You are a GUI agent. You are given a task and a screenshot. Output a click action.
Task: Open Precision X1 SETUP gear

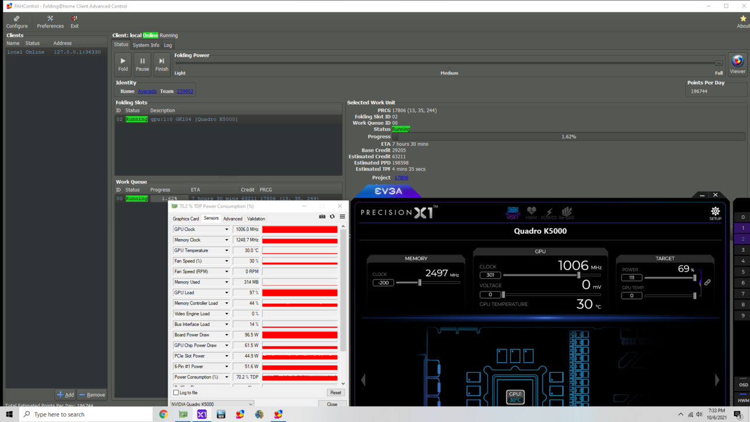715,212
